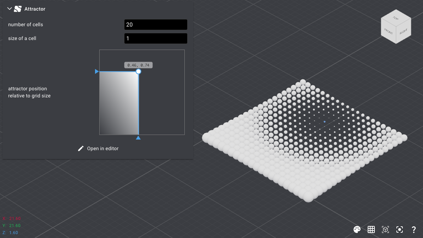
Task: Click the number of cells input field
Action: [x=156, y=24]
